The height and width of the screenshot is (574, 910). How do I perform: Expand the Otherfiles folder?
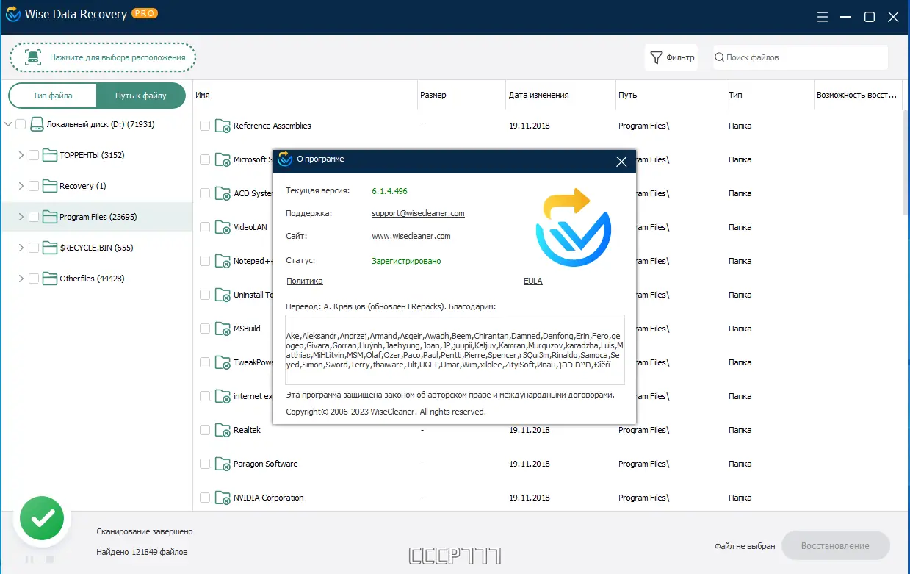pyautogui.click(x=20, y=279)
